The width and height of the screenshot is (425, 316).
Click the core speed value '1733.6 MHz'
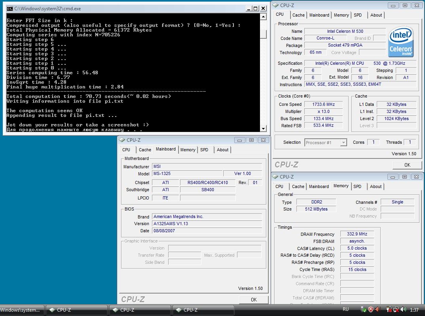click(323, 104)
